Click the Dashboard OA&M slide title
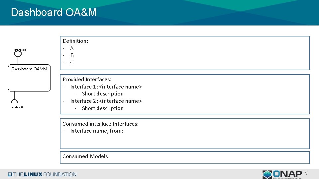The height and width of the screenshot is (179, 319). pyautogui.click(x=54, y=12)
